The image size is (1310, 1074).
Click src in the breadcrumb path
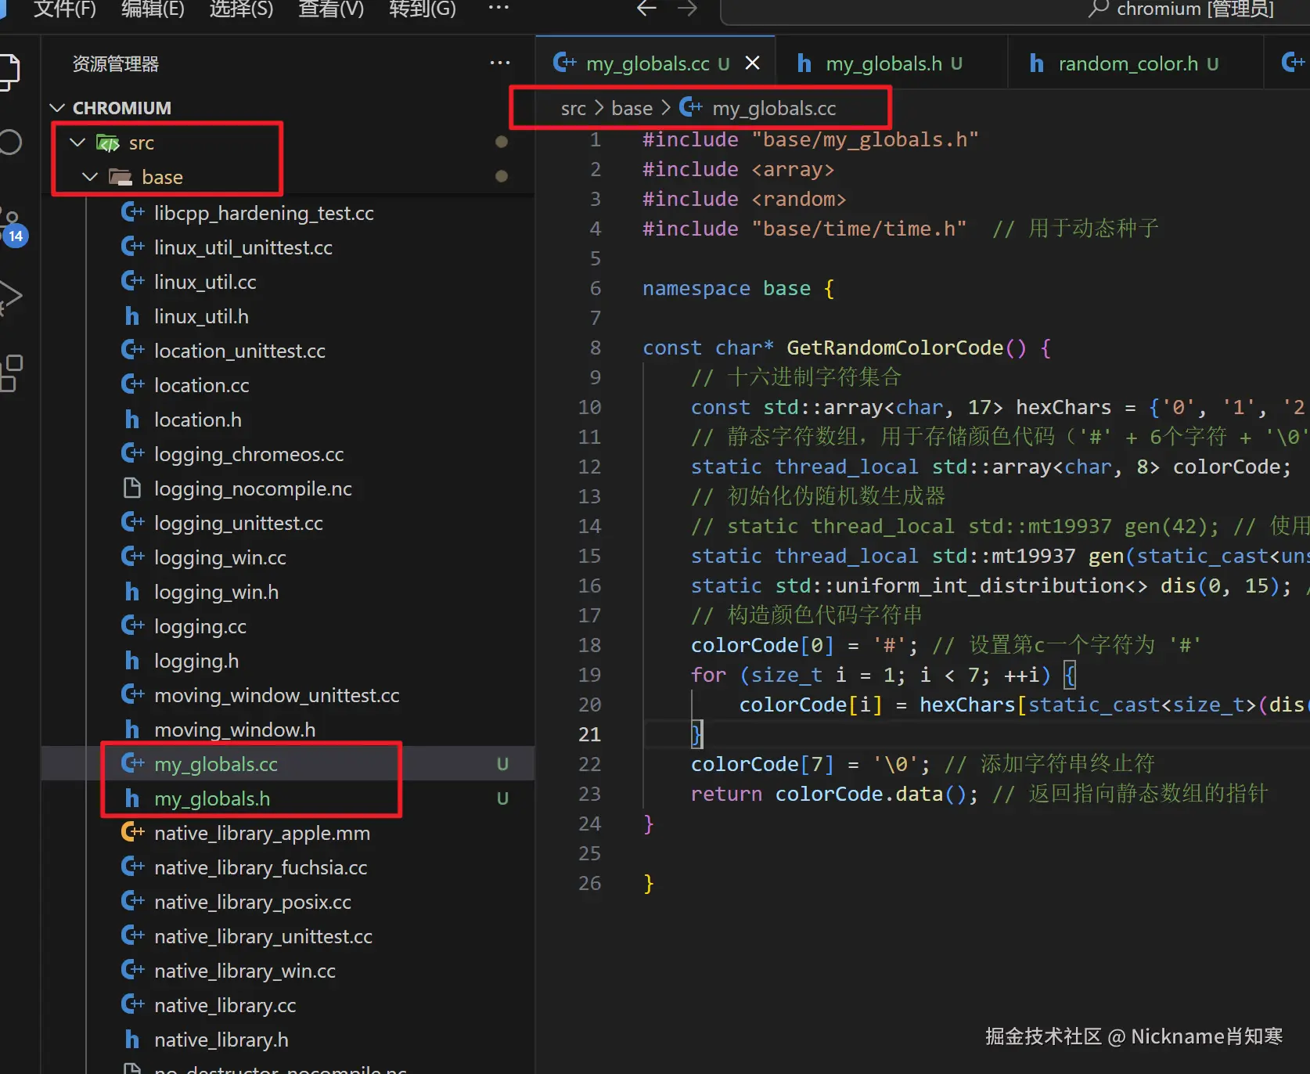(x=573, y=108)
